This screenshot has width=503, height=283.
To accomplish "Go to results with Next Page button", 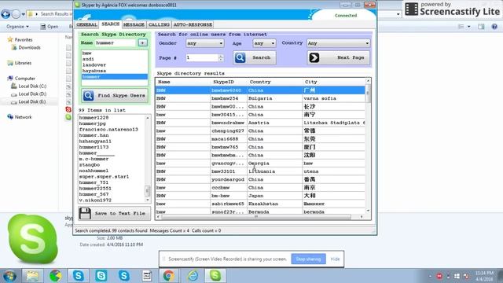I will (x=339, y=57).
